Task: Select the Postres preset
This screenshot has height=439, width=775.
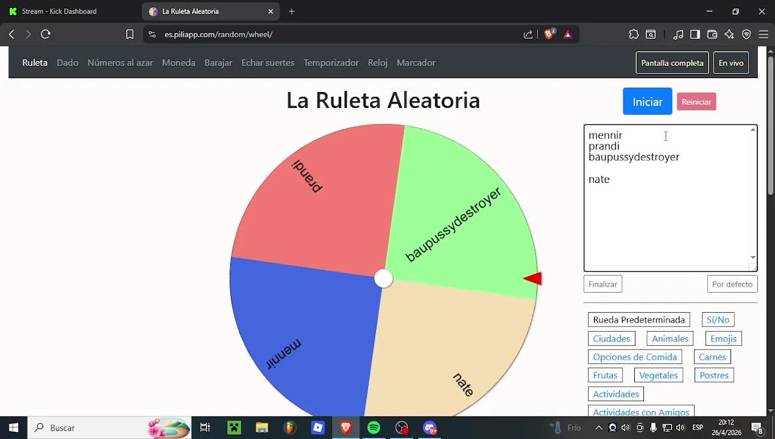Action: 714,375
